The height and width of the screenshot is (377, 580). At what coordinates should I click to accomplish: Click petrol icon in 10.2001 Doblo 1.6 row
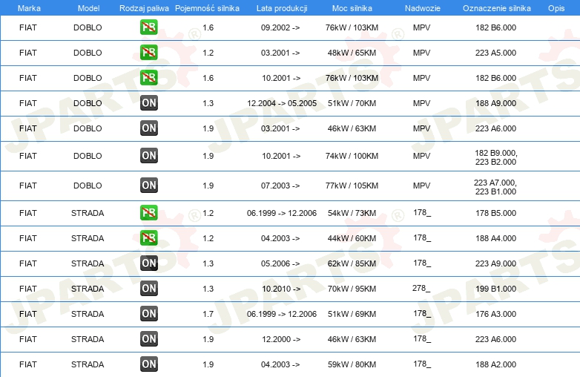pyautogui.click(x=148, y=78)
